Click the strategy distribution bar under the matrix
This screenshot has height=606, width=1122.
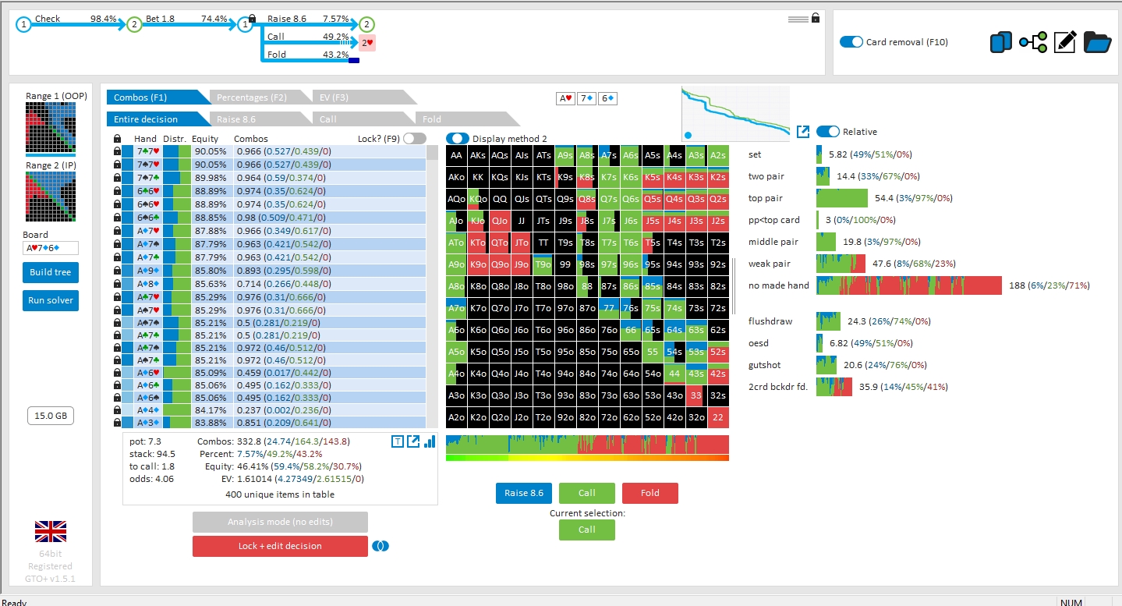[x=587, y=445]
